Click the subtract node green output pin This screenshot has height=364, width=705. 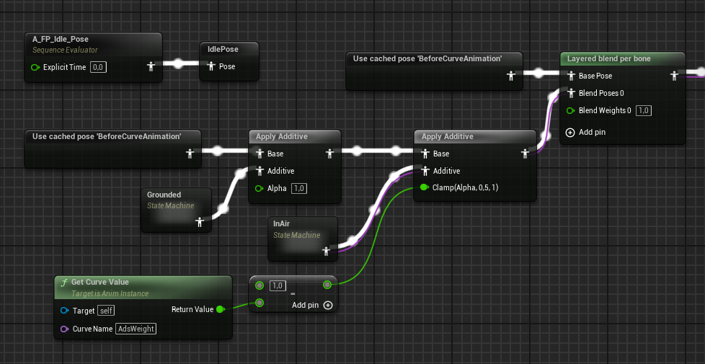[x=327, y=285]
